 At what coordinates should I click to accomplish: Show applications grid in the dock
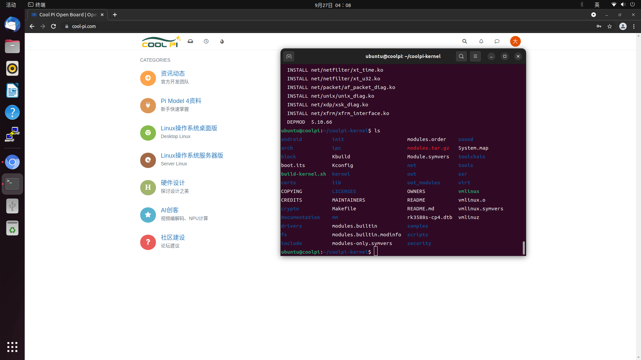coord(12,347)
